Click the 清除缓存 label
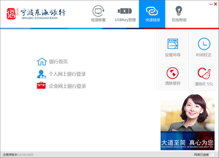Image resolution: width=219 pixels, height=158 pixels. [x=173, y=83]
